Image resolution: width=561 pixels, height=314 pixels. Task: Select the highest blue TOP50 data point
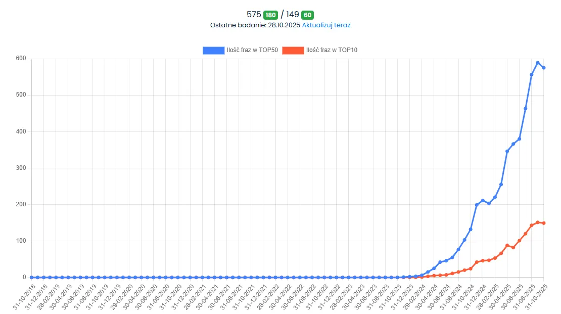538,63
